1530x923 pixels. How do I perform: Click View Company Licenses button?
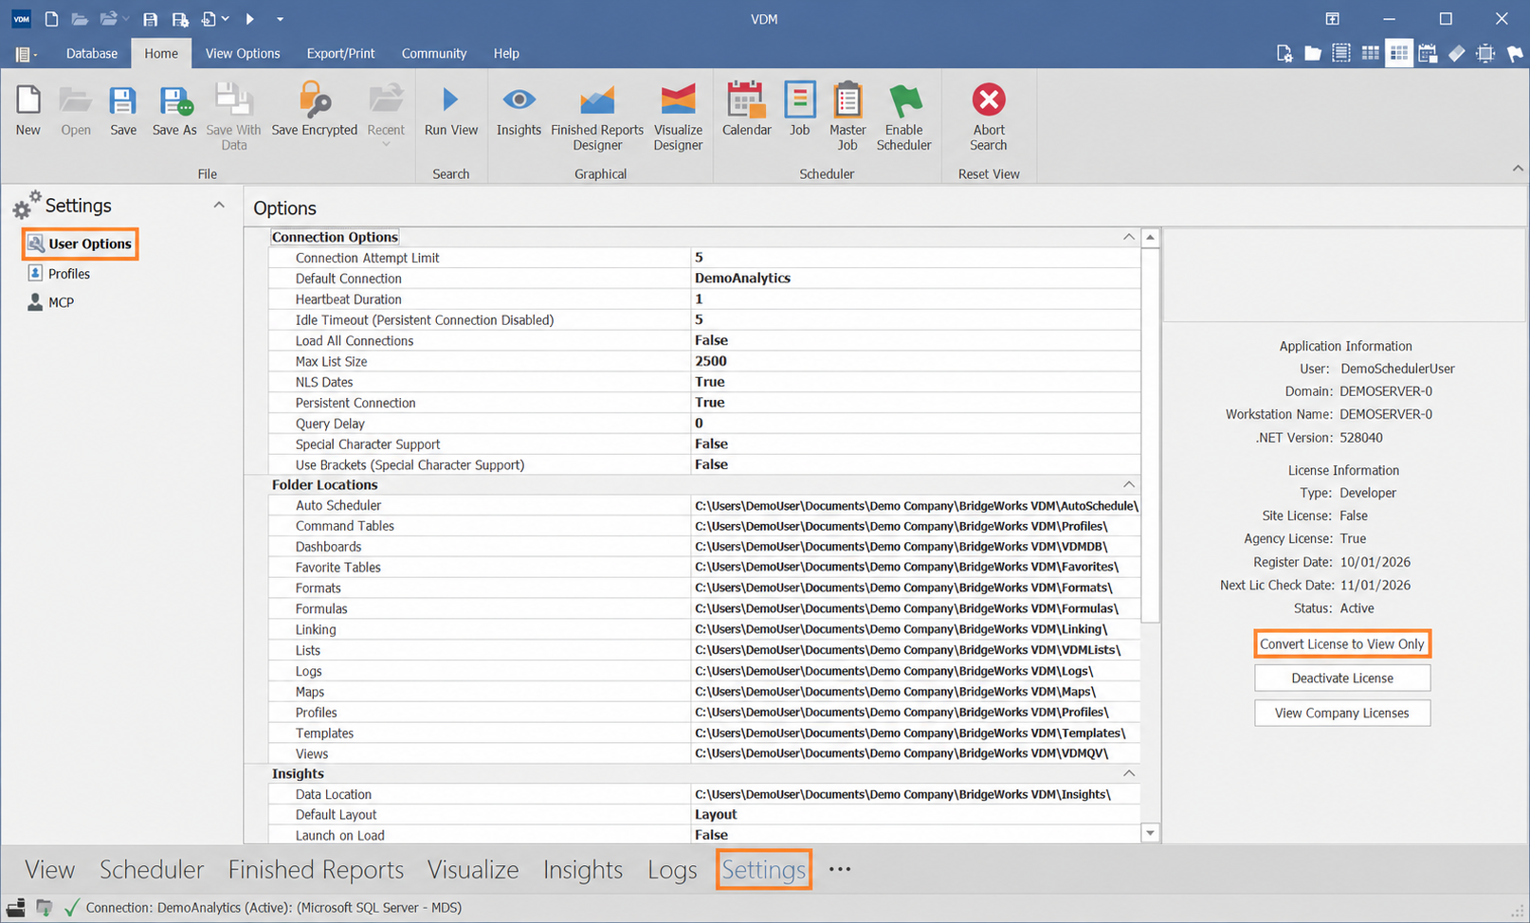(1341, 713)
